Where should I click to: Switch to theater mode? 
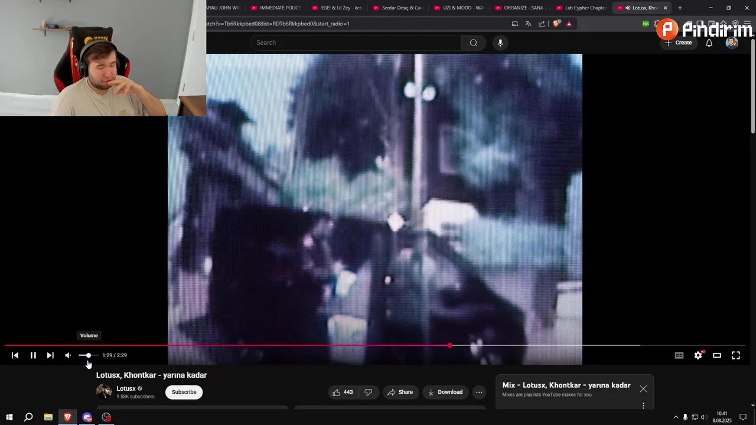click(717, 355)
